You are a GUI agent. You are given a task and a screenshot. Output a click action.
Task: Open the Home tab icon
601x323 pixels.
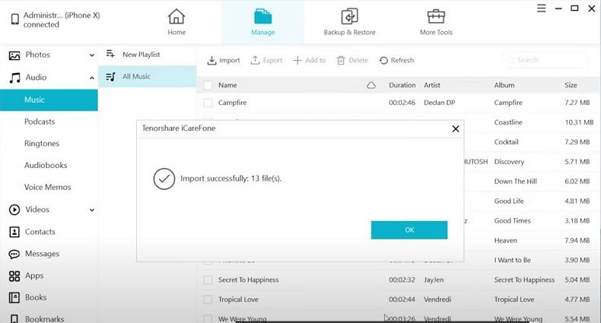click(x=176, y=17)
